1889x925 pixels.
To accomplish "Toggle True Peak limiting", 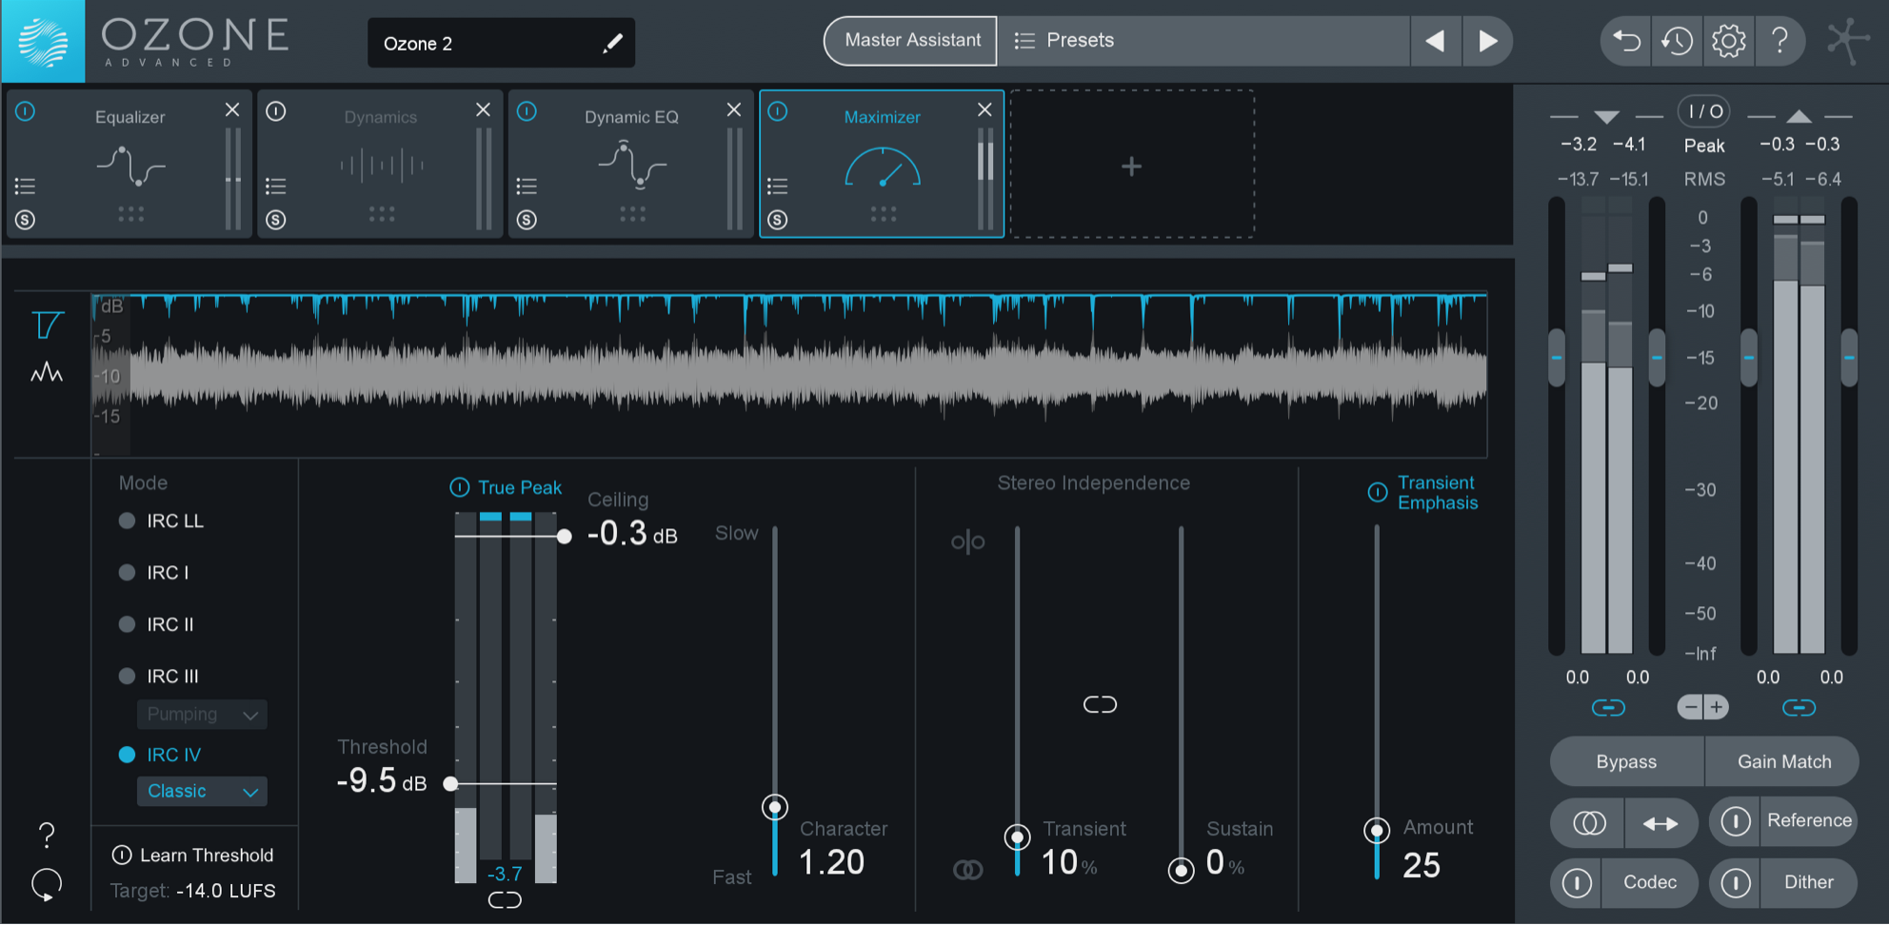I will [x=459, y=487].
